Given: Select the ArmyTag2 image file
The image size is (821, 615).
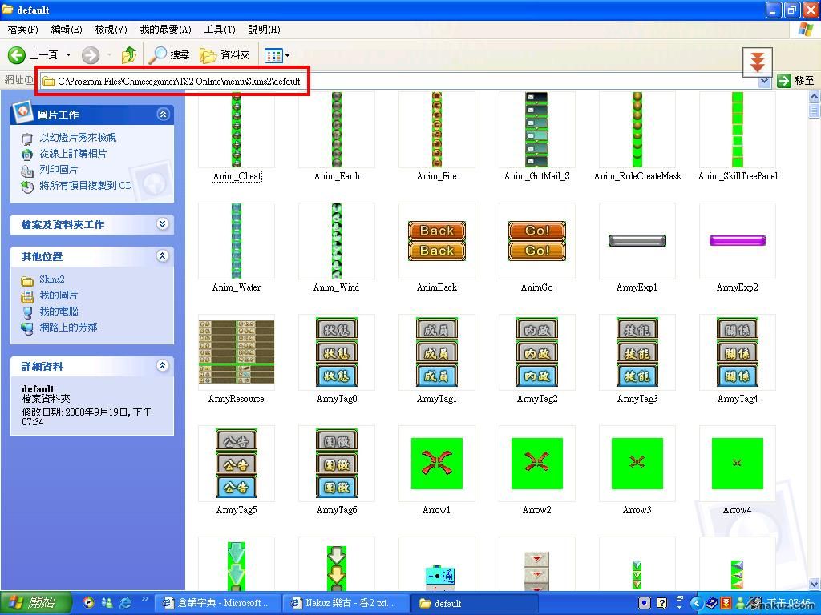Looking at the screenshot, I should pos(536,352).
